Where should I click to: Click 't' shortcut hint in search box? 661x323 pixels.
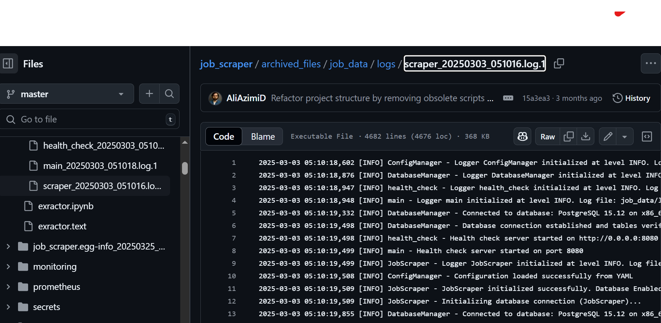tap(170, 119)
